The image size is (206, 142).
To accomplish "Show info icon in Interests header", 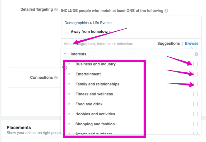I will tap(196, 54).
